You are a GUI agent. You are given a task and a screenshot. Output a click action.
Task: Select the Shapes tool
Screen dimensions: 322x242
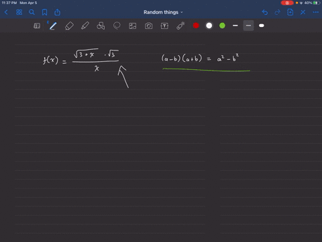[x=101, y=26]
